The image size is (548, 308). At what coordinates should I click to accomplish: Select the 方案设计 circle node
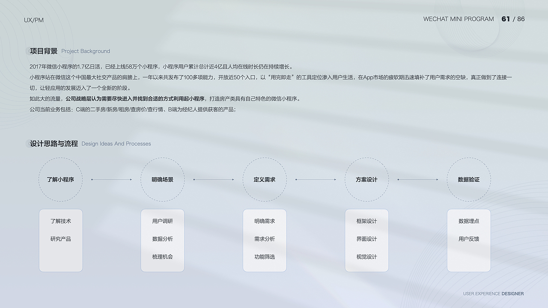(x=367, y=180)
